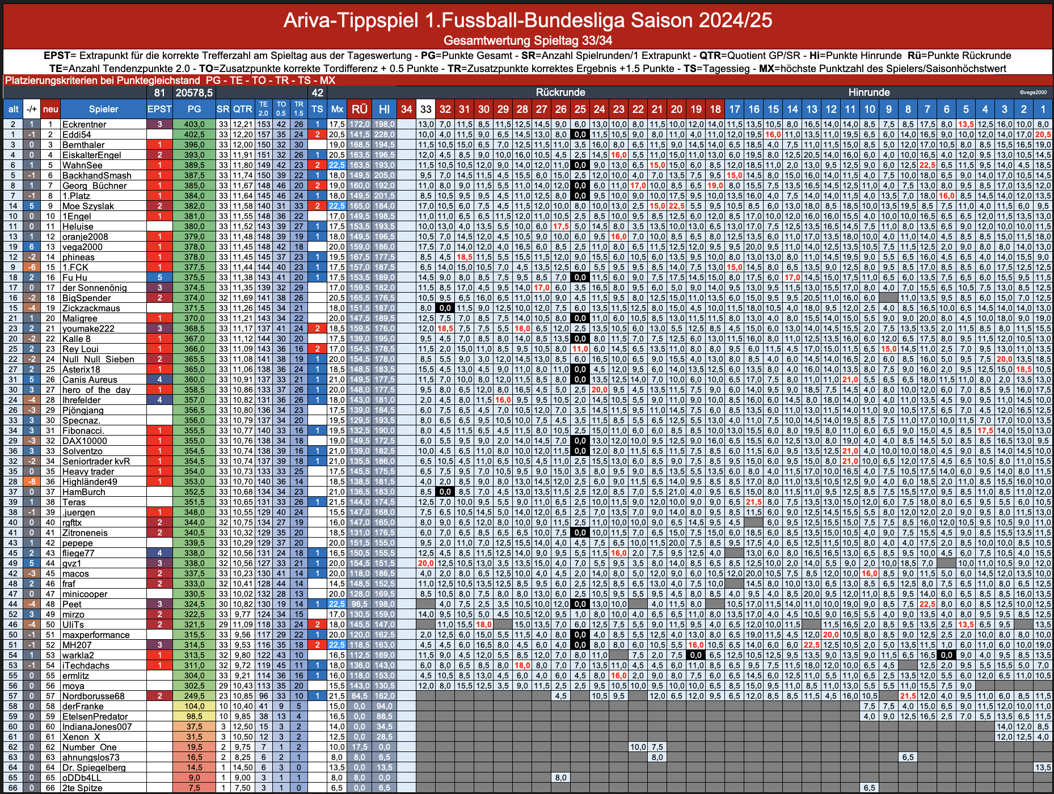
Task: Select subtitle 'Gesamtwertung Spieltag 33/34'
Action: coord(528,40)
